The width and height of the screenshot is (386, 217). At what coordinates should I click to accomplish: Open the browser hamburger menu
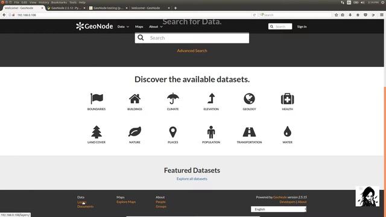382,15
